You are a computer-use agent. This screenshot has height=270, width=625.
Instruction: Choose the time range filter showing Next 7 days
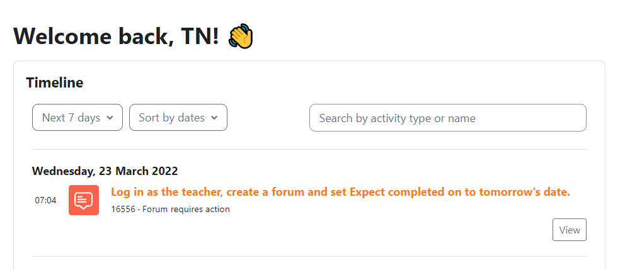pos(77,118)
